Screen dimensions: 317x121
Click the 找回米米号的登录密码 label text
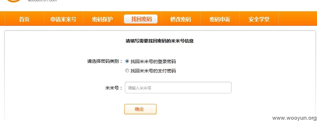click(x=153, y=61)
